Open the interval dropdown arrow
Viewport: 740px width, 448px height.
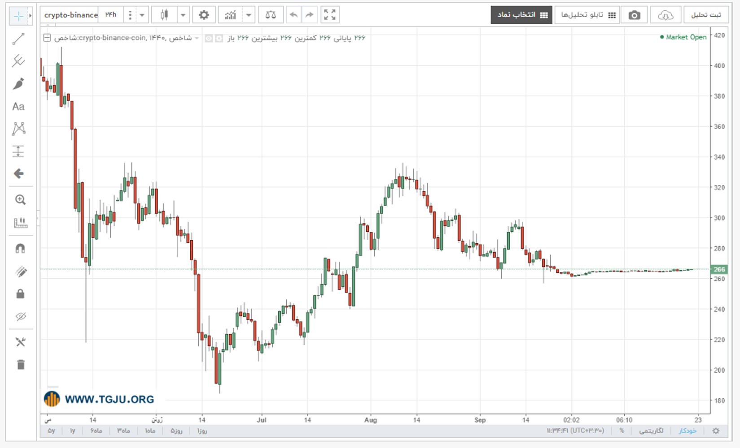point(142,15)
